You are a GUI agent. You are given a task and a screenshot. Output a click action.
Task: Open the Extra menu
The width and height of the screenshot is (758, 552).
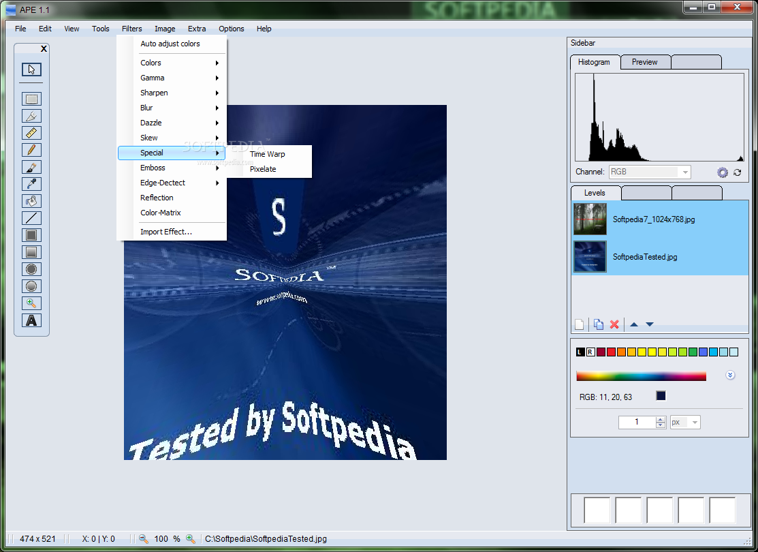click(197, 29)
